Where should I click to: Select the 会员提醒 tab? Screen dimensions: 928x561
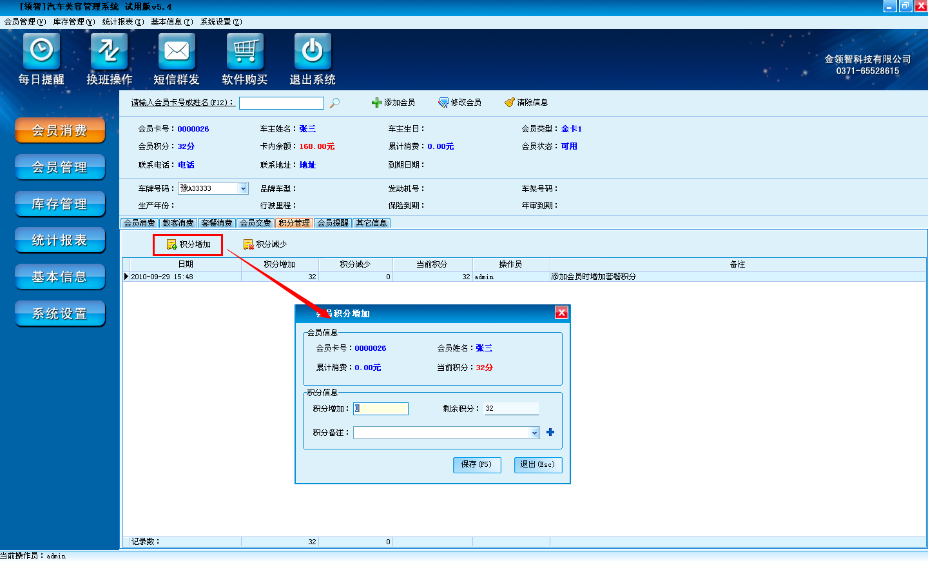click(333, 223)
